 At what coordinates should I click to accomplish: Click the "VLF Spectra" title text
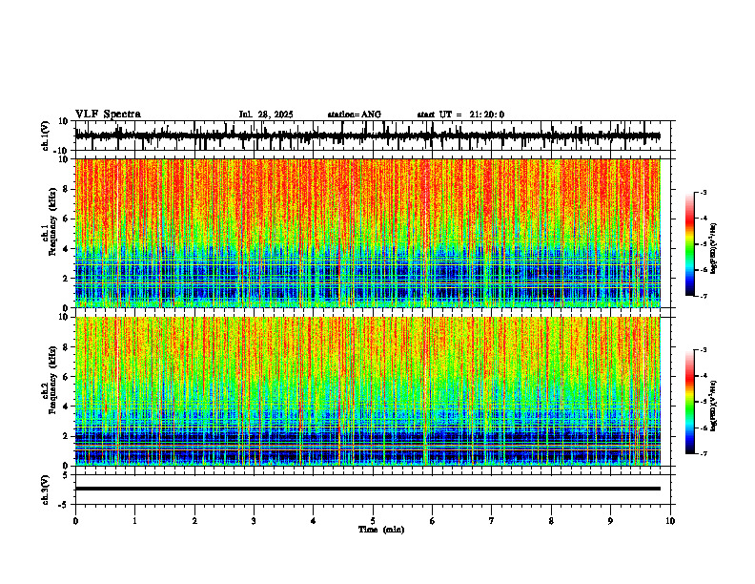[x=108, y=115]
